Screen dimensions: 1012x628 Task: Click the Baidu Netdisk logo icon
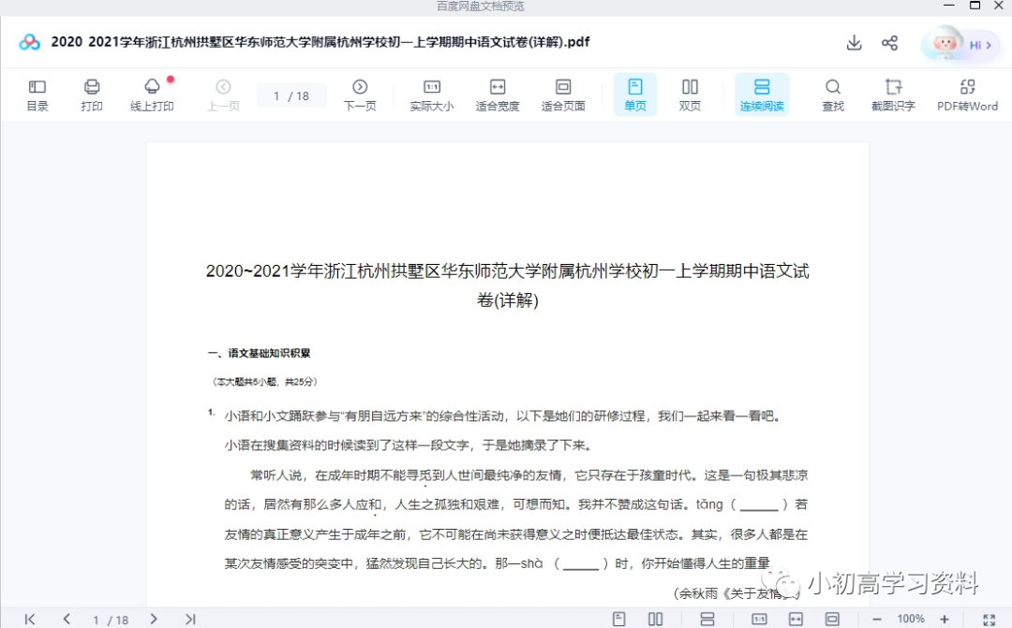(x=30, y=42)
